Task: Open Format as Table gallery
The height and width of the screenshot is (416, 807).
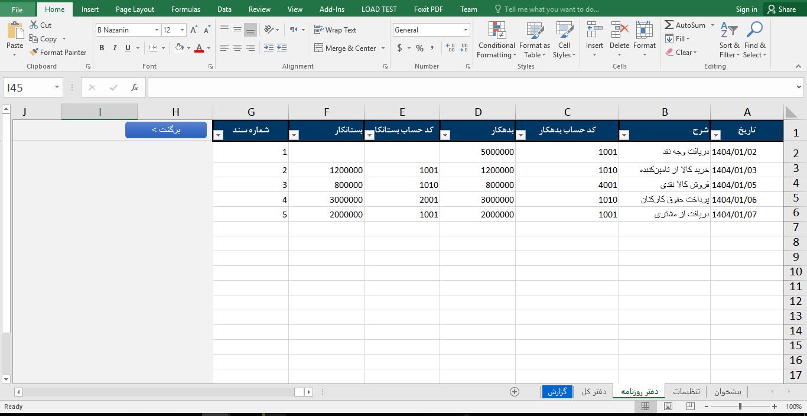Action: pyautogui.click(x=535, y=40)
